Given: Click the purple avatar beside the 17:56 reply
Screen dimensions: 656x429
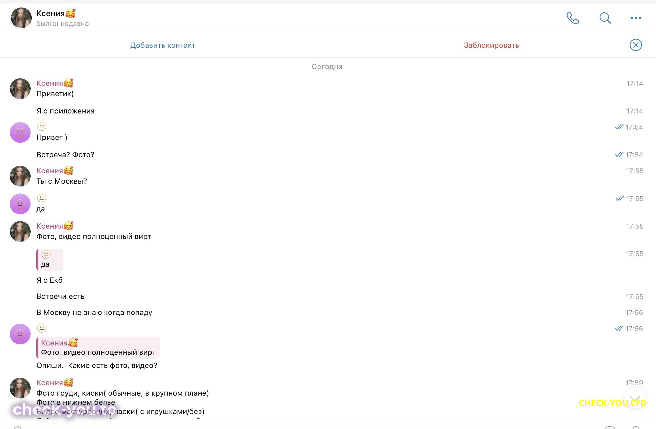Looking at the screenshot, I should pyautogui.click(x=20, y=334).
